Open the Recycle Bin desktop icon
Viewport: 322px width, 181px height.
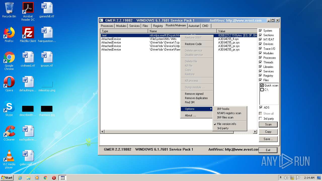point(9,10)
